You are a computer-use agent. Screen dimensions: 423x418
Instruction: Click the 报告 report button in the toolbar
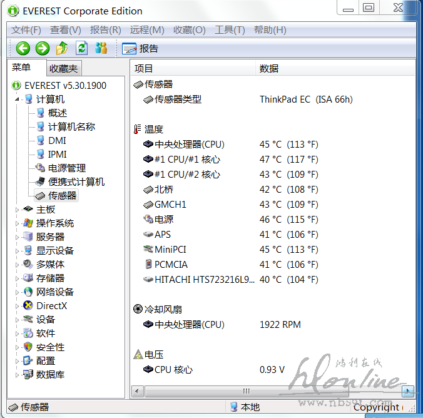pos(140,49)
